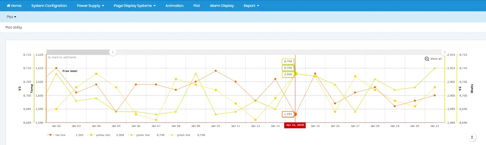Open the JS chart by amCharts link

click(x=57, y=57)
